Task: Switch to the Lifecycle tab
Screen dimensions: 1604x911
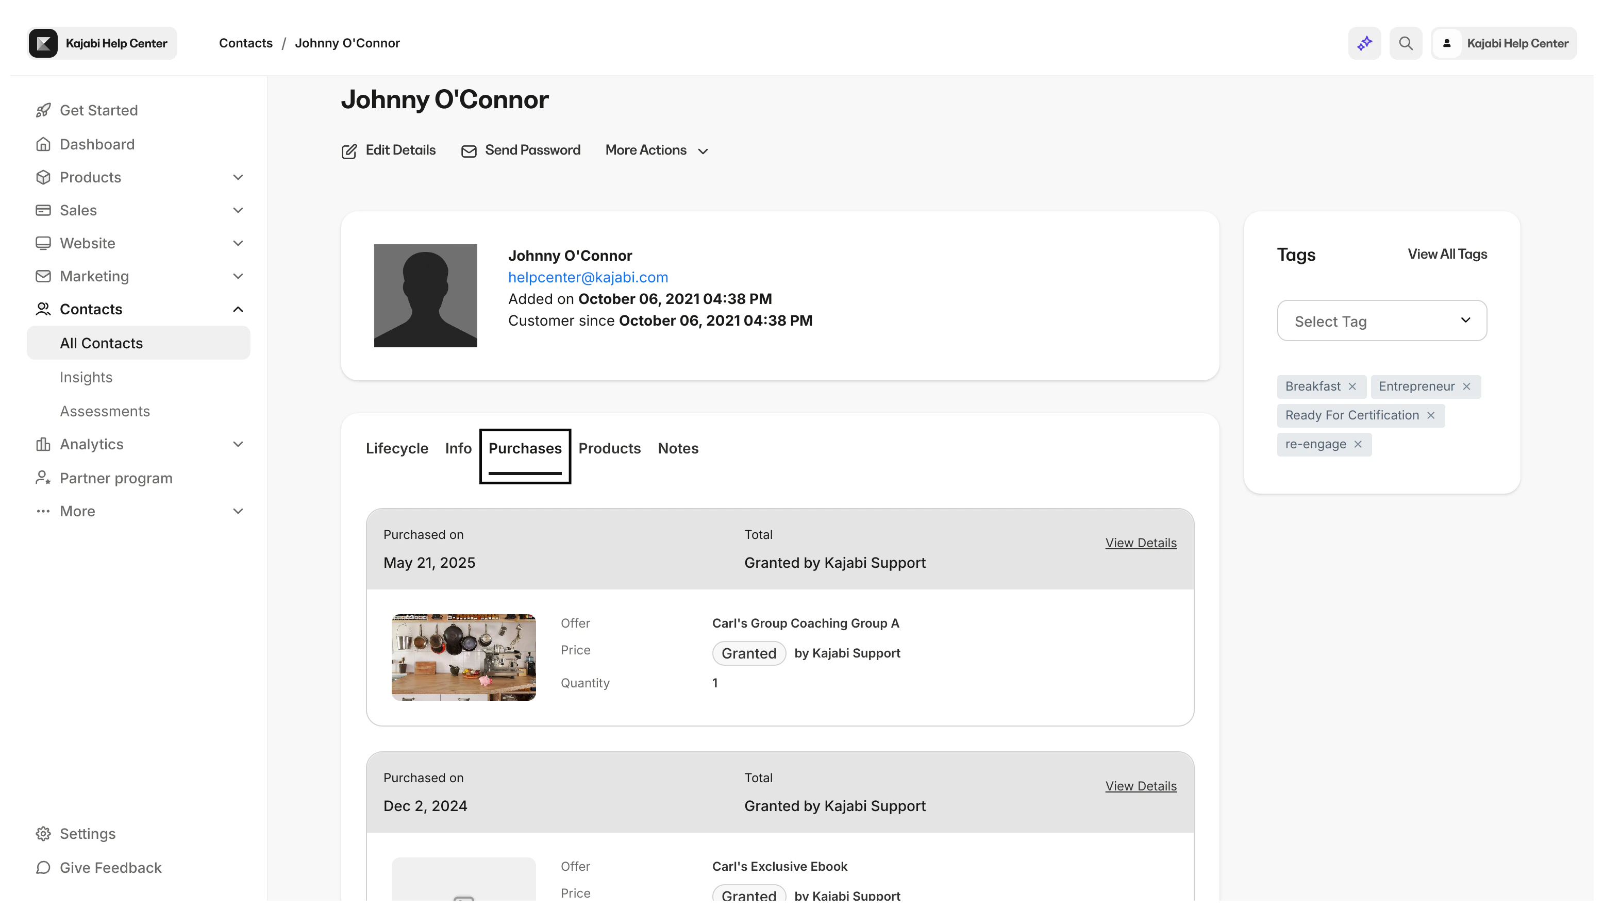Action: [397, 448]
